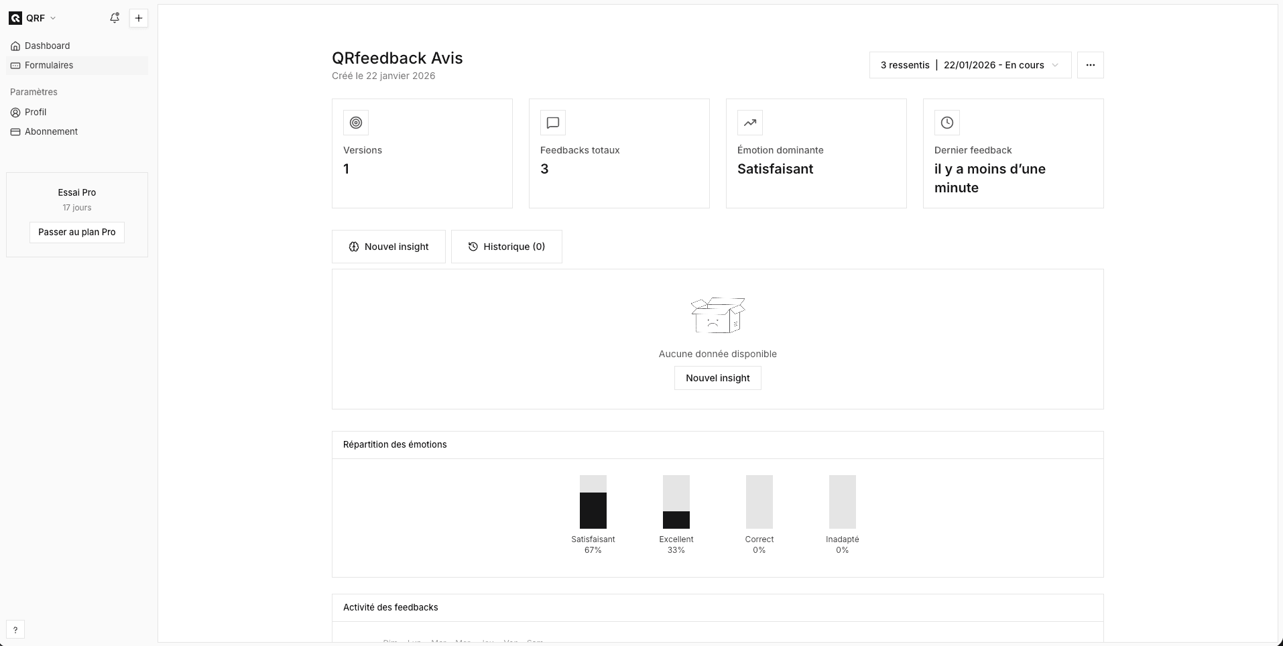Screen dimensions: 1283x646
Task: Select Formulaires in the sidebar
Action: (49, 65)
